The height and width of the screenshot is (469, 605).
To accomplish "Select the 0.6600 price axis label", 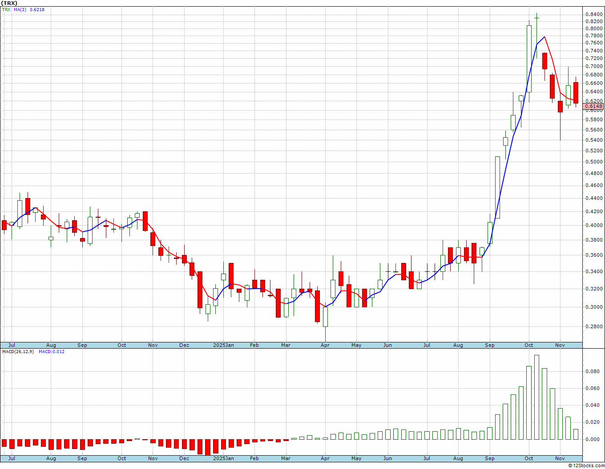I will (x=594, y=83).
